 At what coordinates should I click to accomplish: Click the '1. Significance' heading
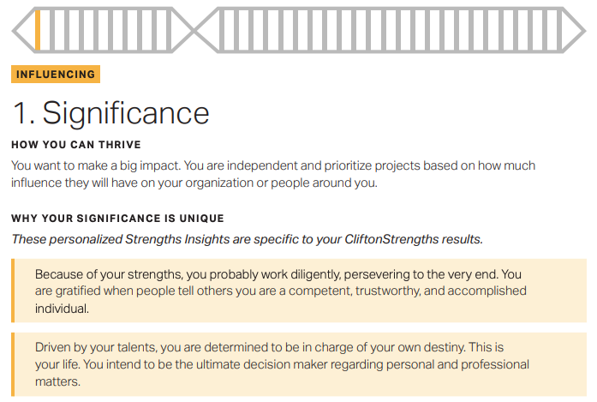tap(111, 113)
